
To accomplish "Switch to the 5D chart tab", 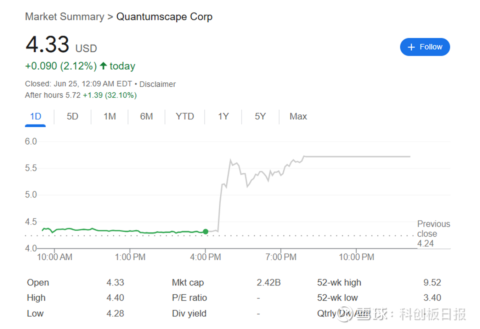I will click(x=72, y=116).
